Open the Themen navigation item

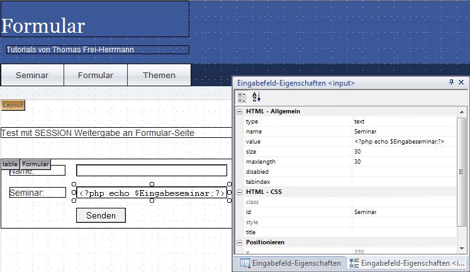[159, 75]
